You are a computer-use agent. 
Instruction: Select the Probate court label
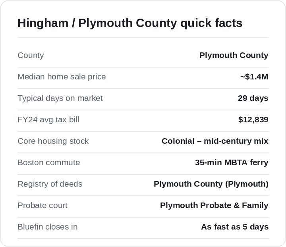pyautogui.click(x=43, y=205)
